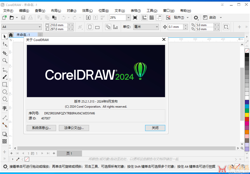Click the Import icon with down arrow
This screenshot has height=174, width=250.
[88, 18]
